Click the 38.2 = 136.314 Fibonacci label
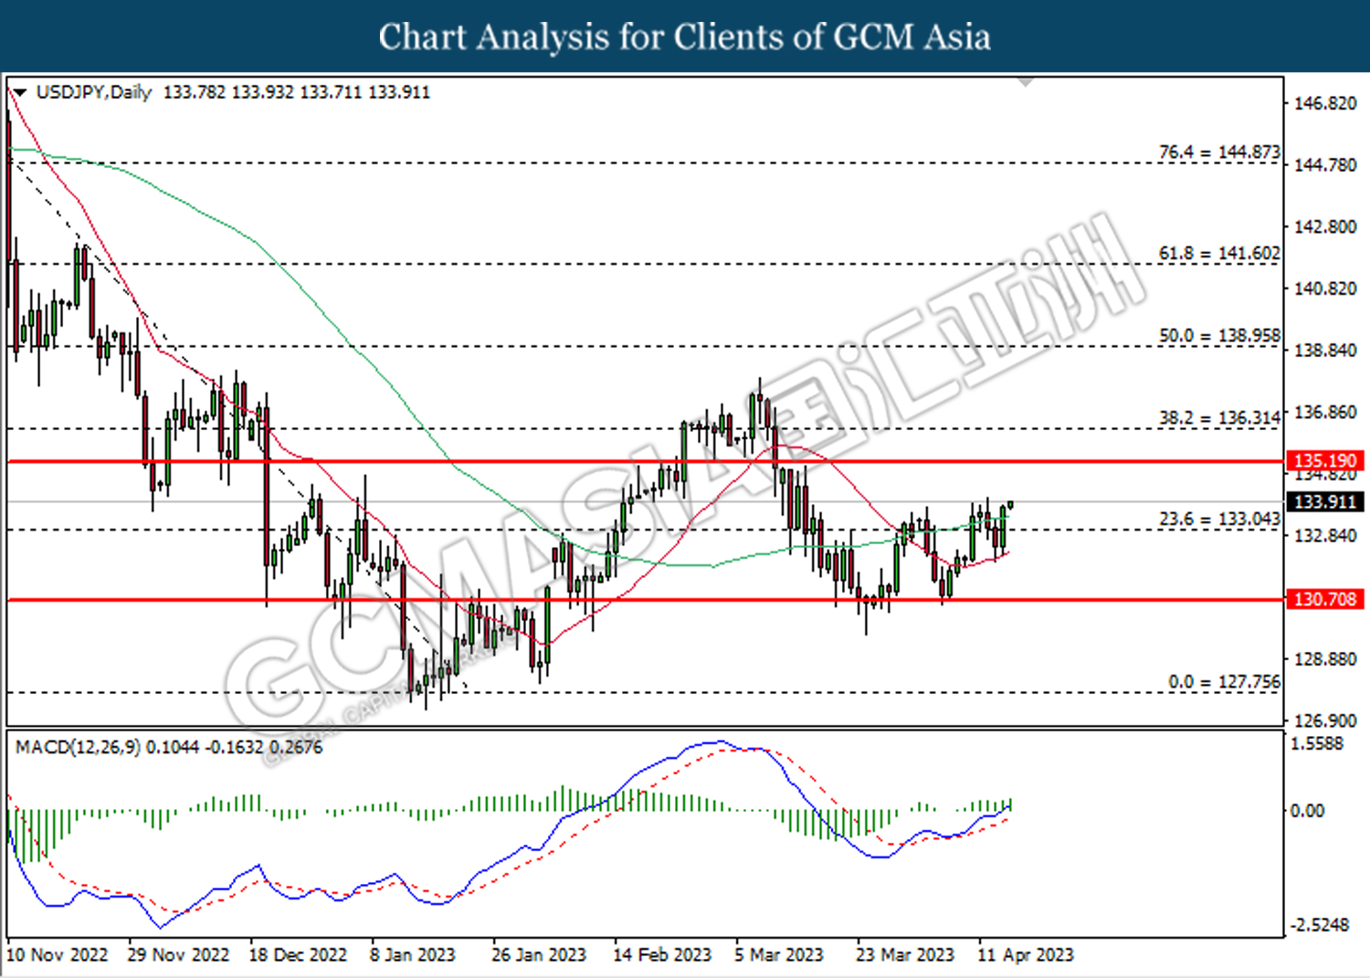The image size is (1370, 978). pyautogui.click(x=1219, y=417)
